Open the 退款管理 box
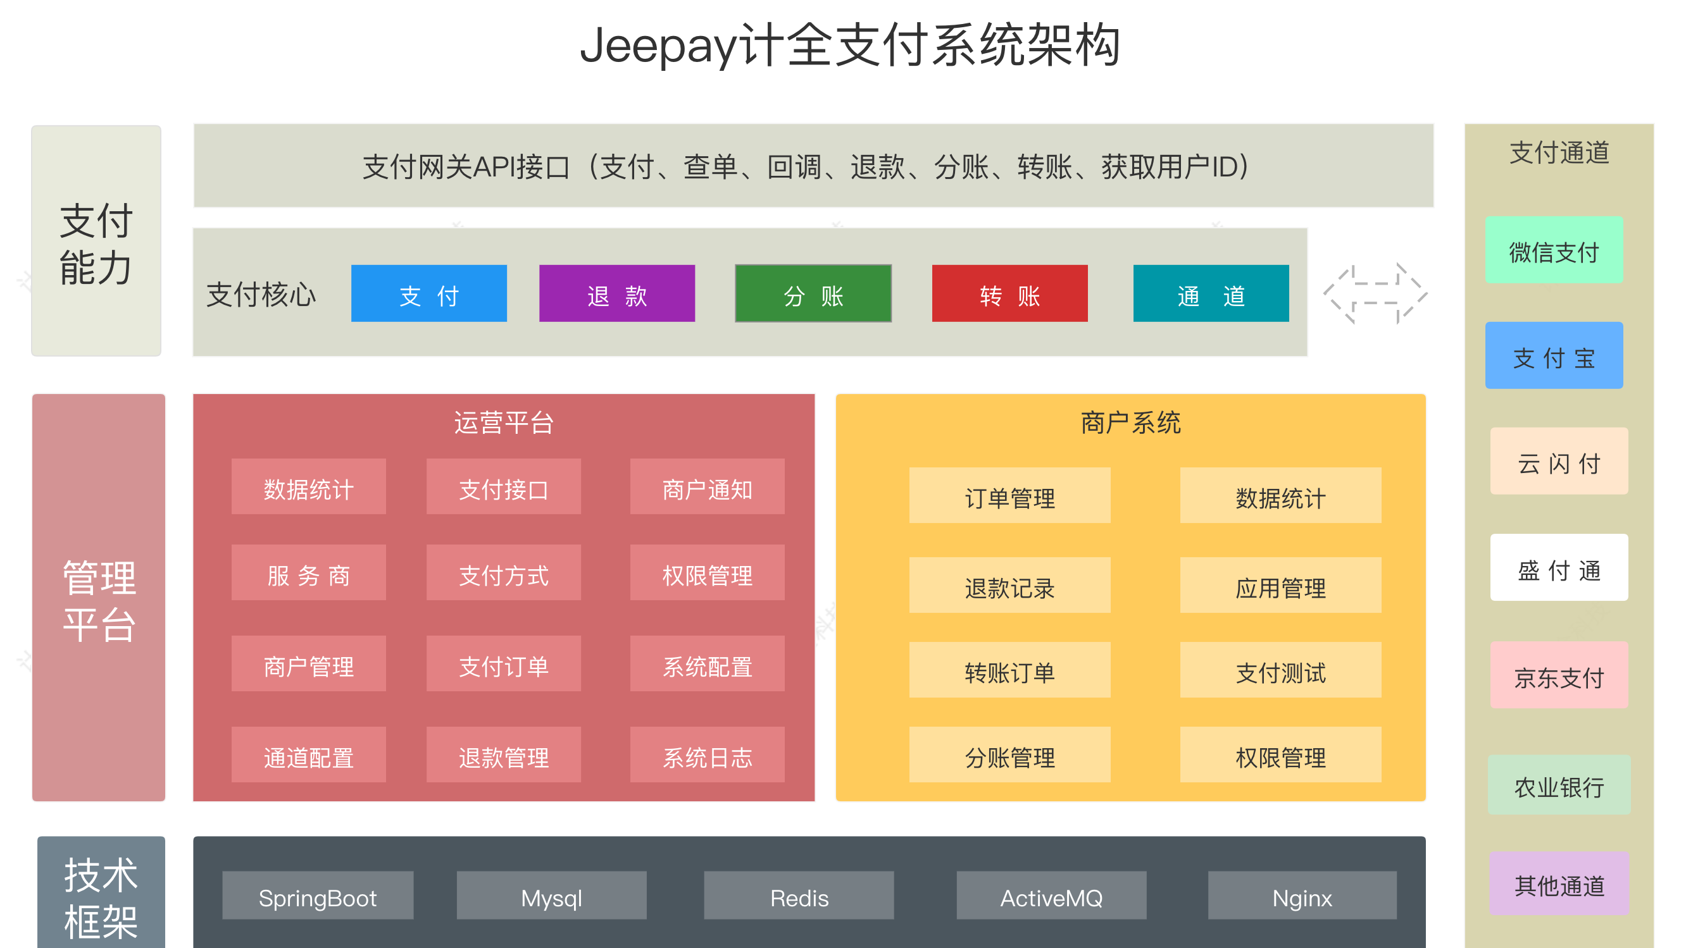The height and width of the screenshot is (948, 1686). 503,754
